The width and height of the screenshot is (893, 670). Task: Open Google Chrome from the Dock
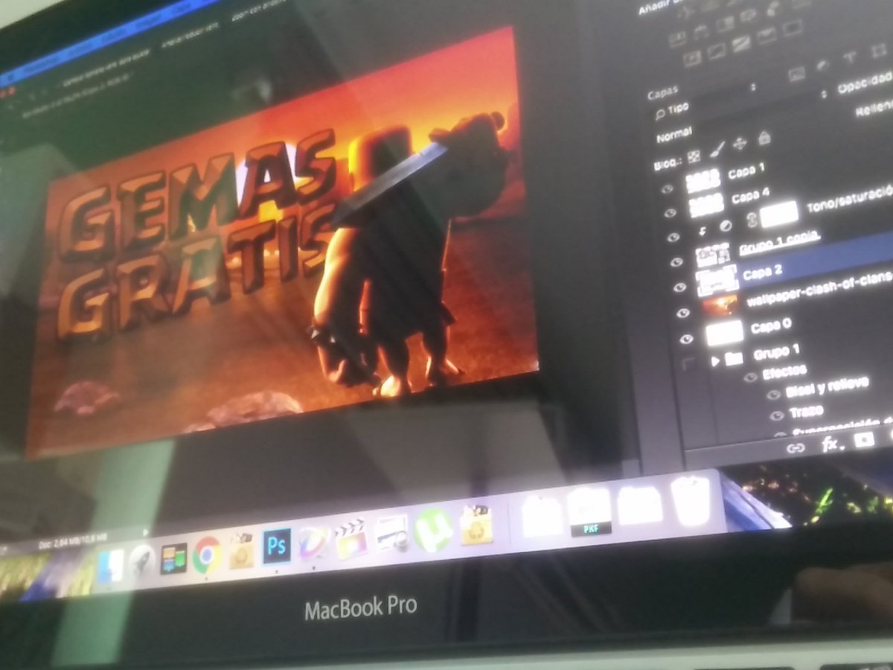[x=207, y=555]
